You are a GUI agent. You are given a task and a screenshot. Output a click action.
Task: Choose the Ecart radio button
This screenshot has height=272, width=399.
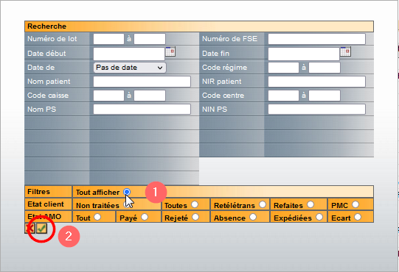click(x=358, y=217)
